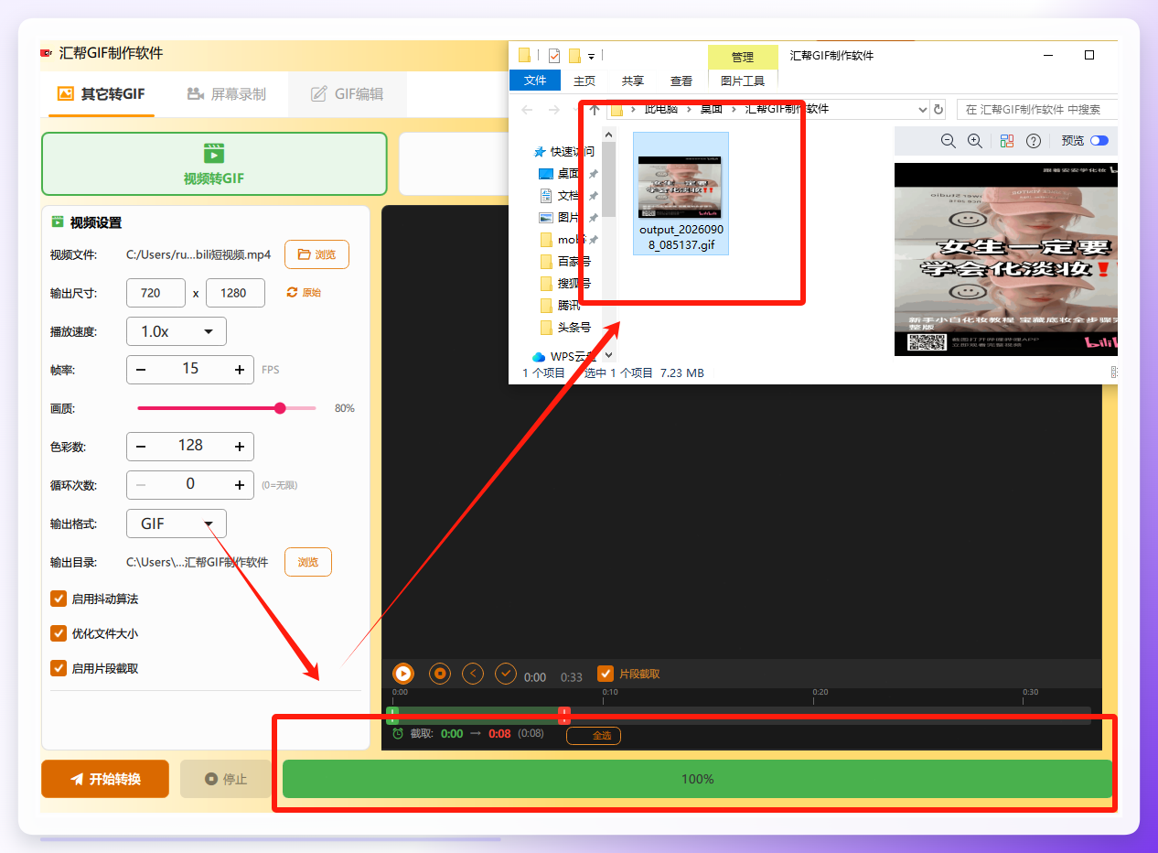Decrease the 色彩数 color count with minus
This screenshot has width=1158, height=853.
[141, 446]
